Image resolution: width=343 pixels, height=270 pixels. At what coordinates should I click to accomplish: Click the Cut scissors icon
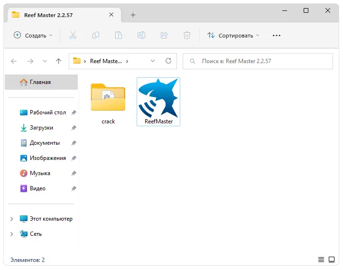coord(73,35)
